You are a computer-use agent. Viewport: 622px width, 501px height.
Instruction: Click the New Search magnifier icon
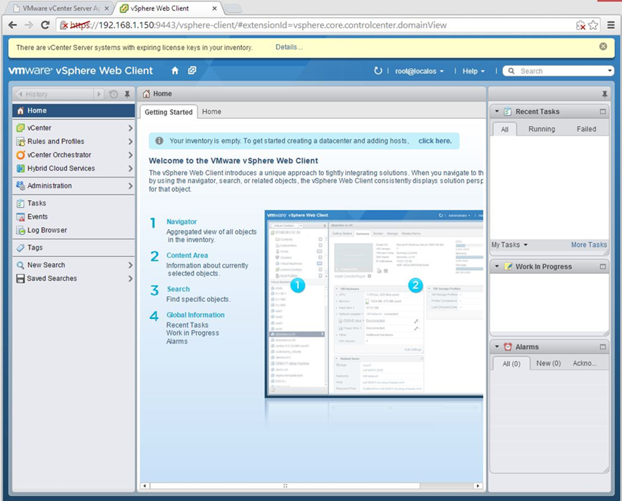pos(21,265)
